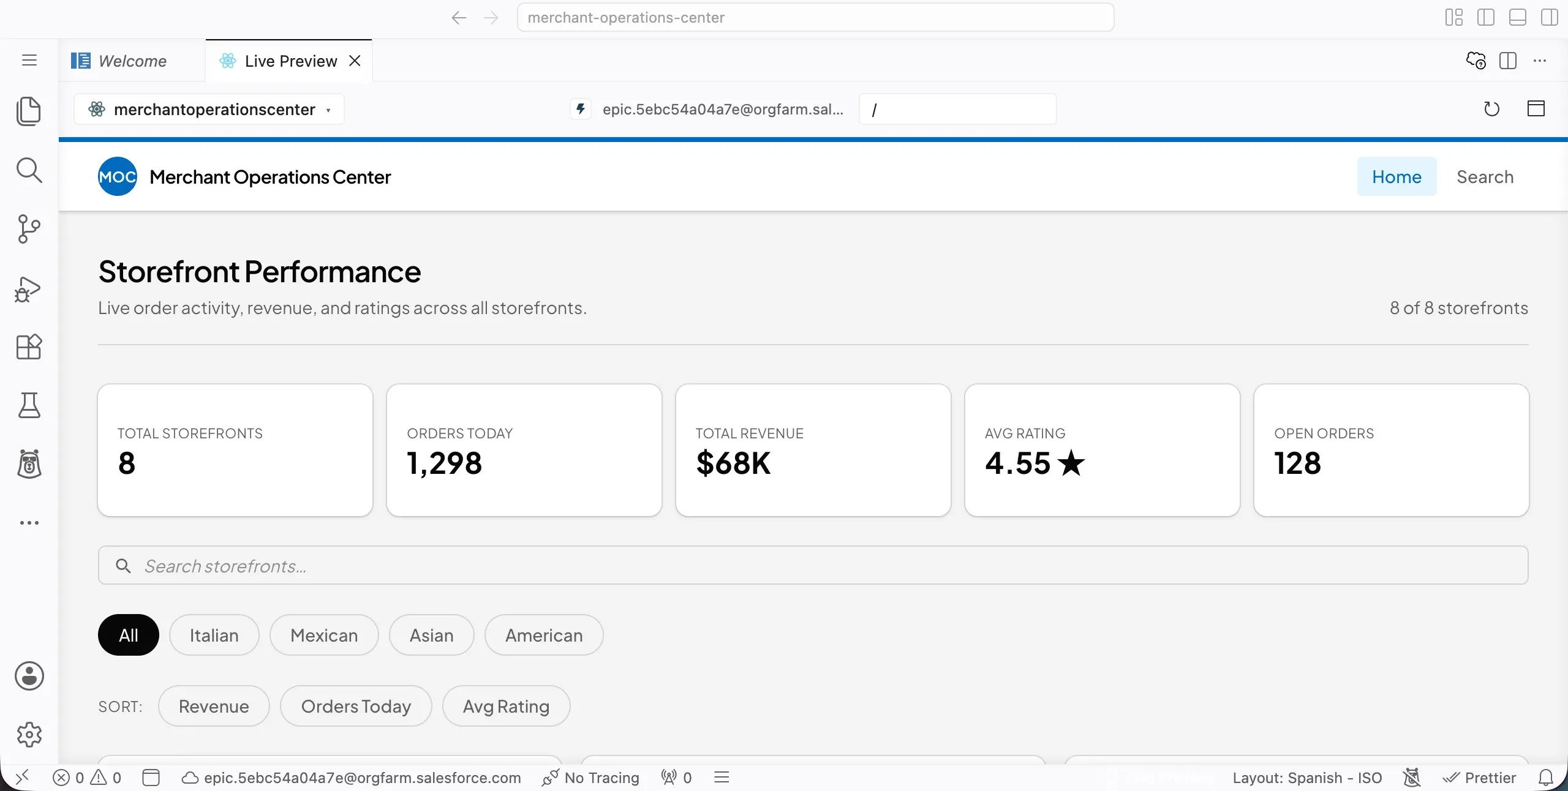The image size is (1568, 791).
Task: Open the hamburger application menu
Action: [x=29, y=60]
